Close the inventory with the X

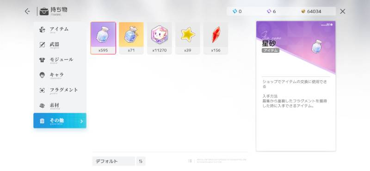pyautogui.click(x=343, y=11)
